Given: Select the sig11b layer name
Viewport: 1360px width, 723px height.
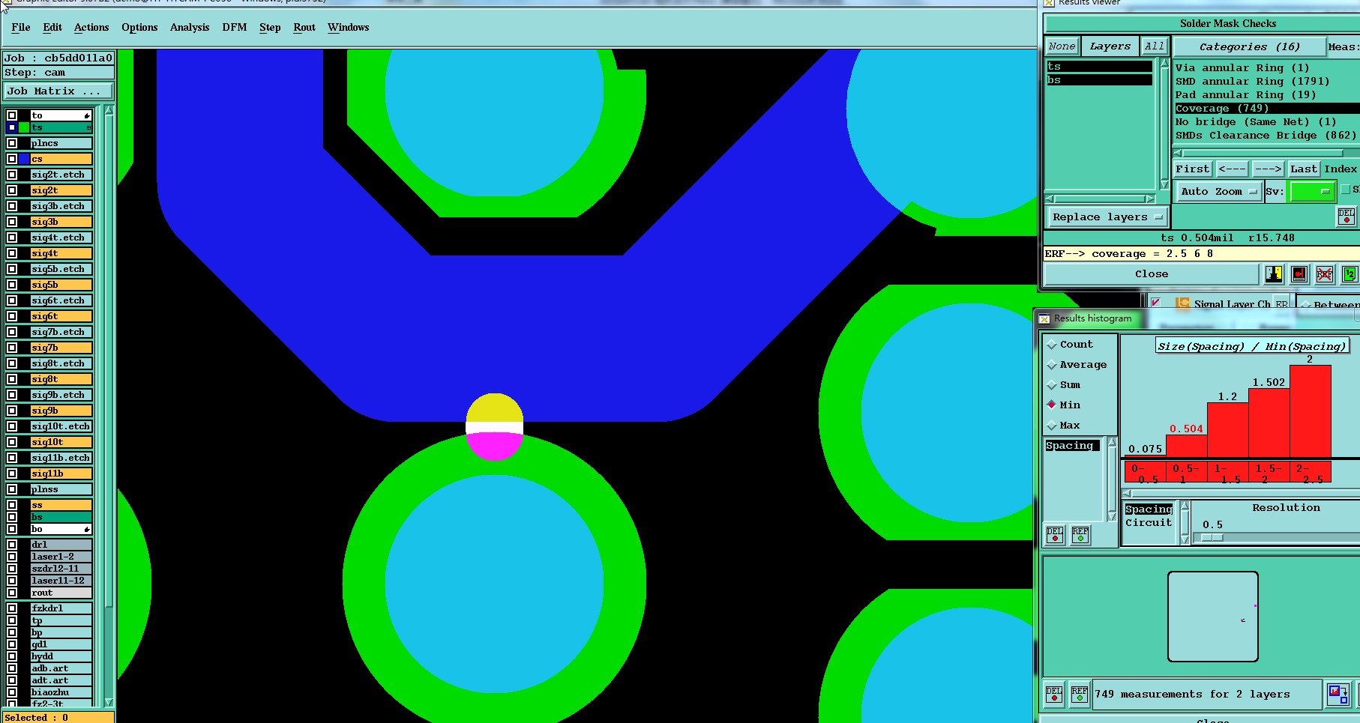Looking at the screenshot, I should tap(61, 474).
